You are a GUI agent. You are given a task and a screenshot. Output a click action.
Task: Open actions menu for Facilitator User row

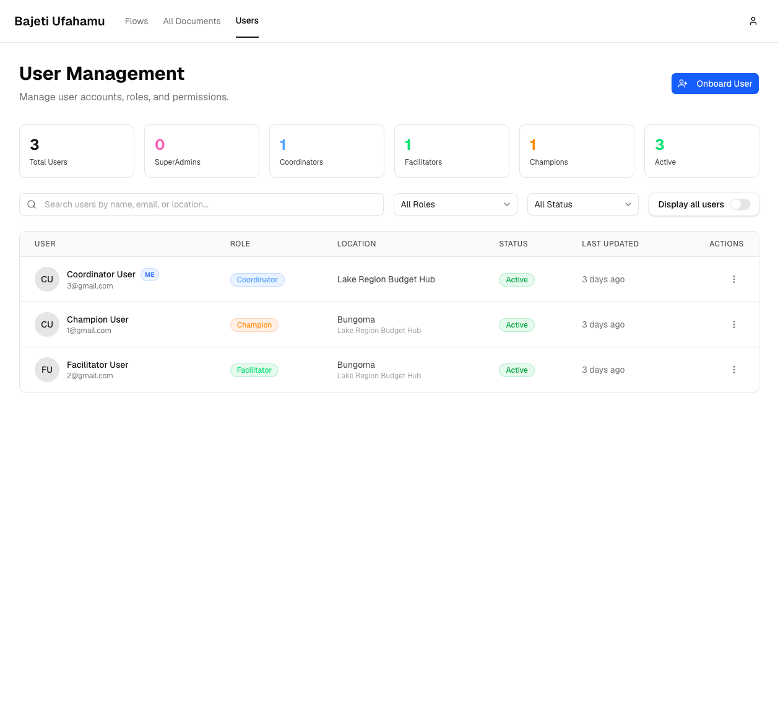point(734,370)
